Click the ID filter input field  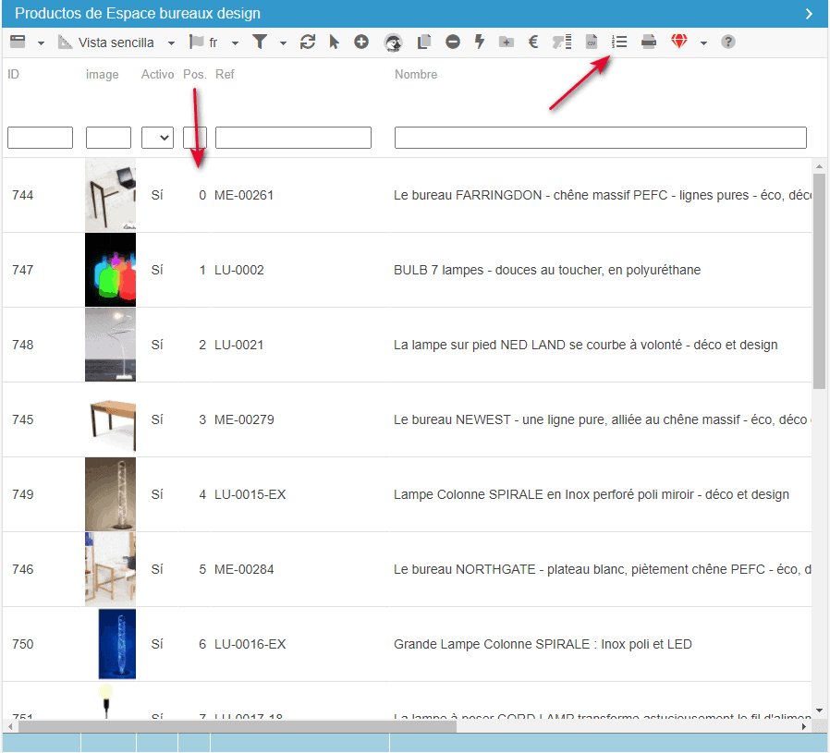coord(41,138)
